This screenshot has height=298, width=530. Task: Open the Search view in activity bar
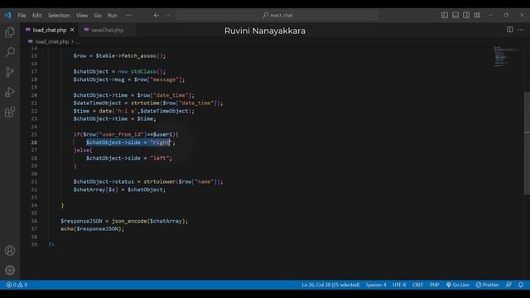click(x=10, y=52)
